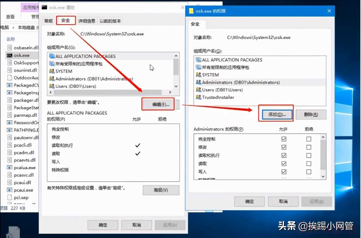
Task: Check Deny box for Modify permission
Action: click(x=309, y=147)
